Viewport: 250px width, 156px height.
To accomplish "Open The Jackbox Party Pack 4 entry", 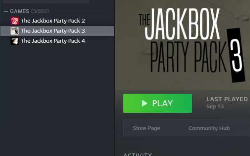I will (57, 41).
